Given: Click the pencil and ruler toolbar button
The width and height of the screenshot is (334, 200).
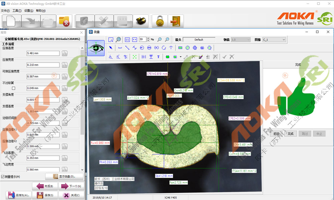Looking at the screenshot, I should [104, 21].
